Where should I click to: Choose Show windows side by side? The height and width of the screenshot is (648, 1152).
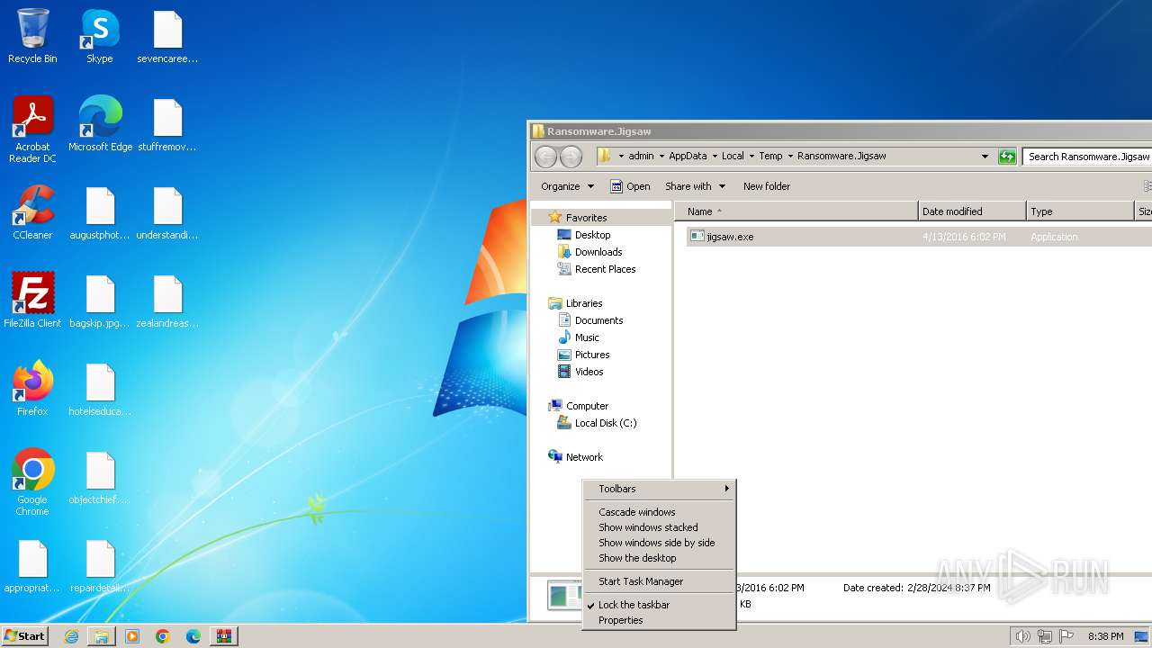[x=659, y=543]
